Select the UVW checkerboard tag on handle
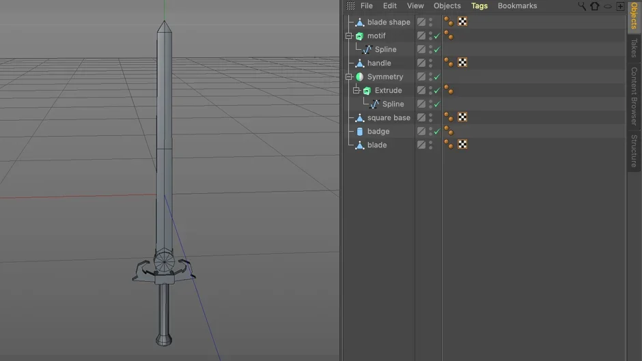Image resolution: width=642 pixels, height=361 pixels. point(462,63)
